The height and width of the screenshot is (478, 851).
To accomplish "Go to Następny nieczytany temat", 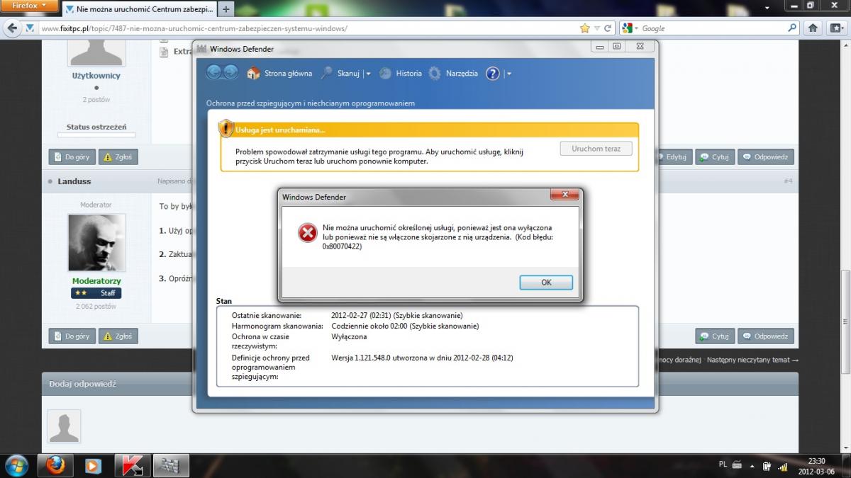I will 752,360.
